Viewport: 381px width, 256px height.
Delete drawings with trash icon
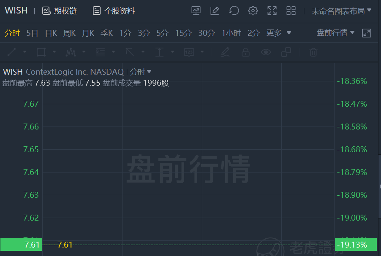pos(313,52)
